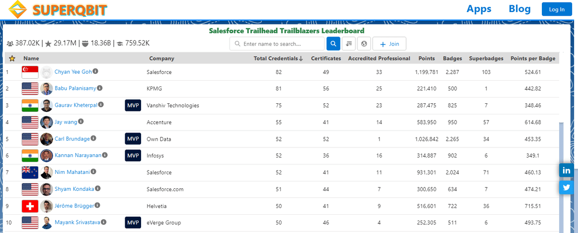This screenshot has height=233, width=578.
Task: Click MVP badge in Kannan Narayanan's row
Action: click(x=133, y=156)
